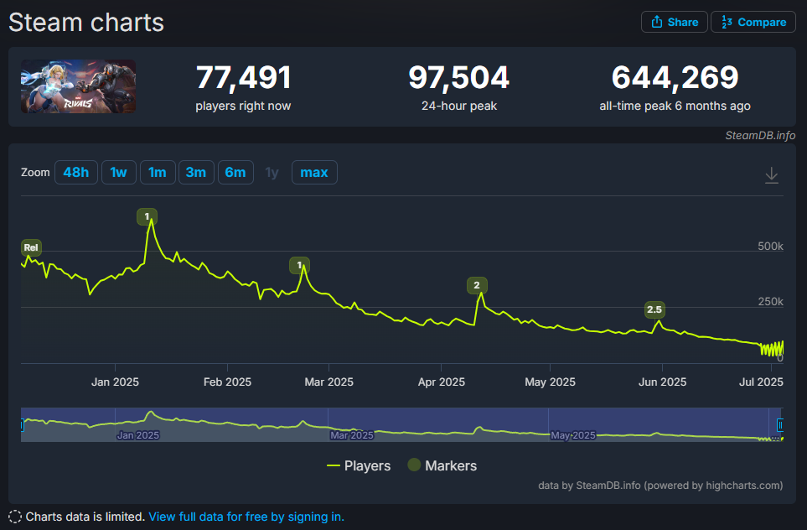
Task: Click the Apr 2025 axis label
Action: point(441,382)
